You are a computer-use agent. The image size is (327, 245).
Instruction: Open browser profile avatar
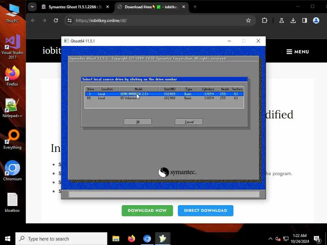316,20
